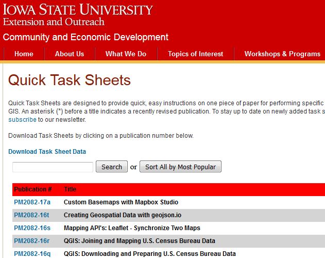325x258 pixels.
Task: Open the About Us menu
Action: (x=70, y=54)
